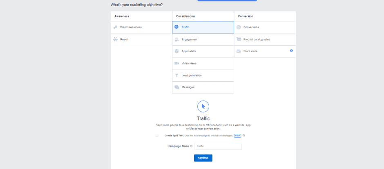The width and height of the screenshot is (384, 169).
Task: Click the Video views camera icon
Action: (x=176, y=63)
